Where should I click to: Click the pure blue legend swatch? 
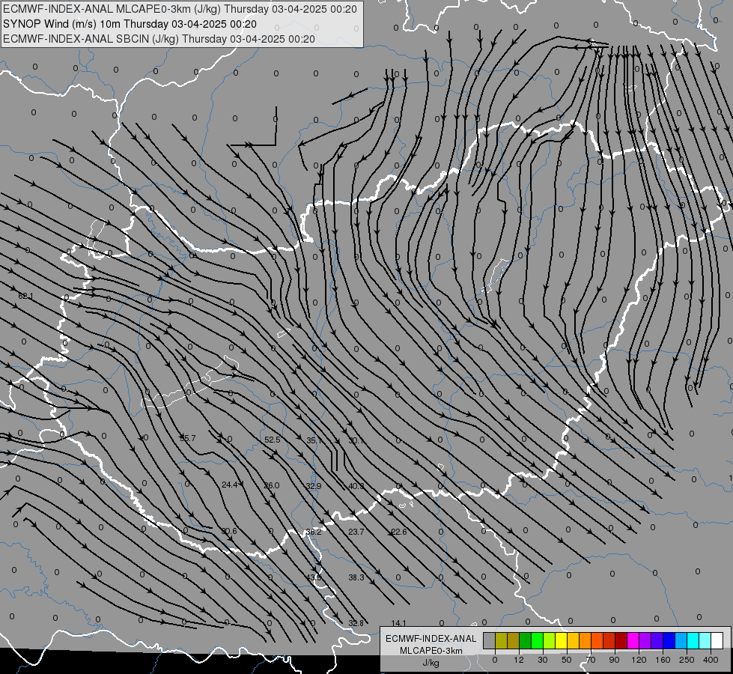[669, 640]
